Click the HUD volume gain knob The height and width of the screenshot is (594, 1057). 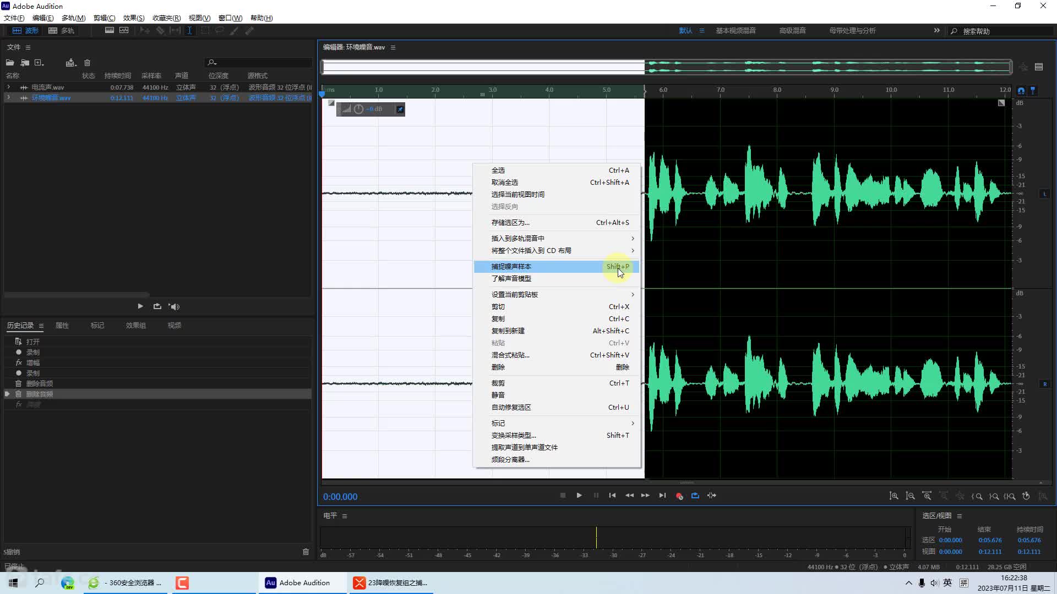[359, 109]
